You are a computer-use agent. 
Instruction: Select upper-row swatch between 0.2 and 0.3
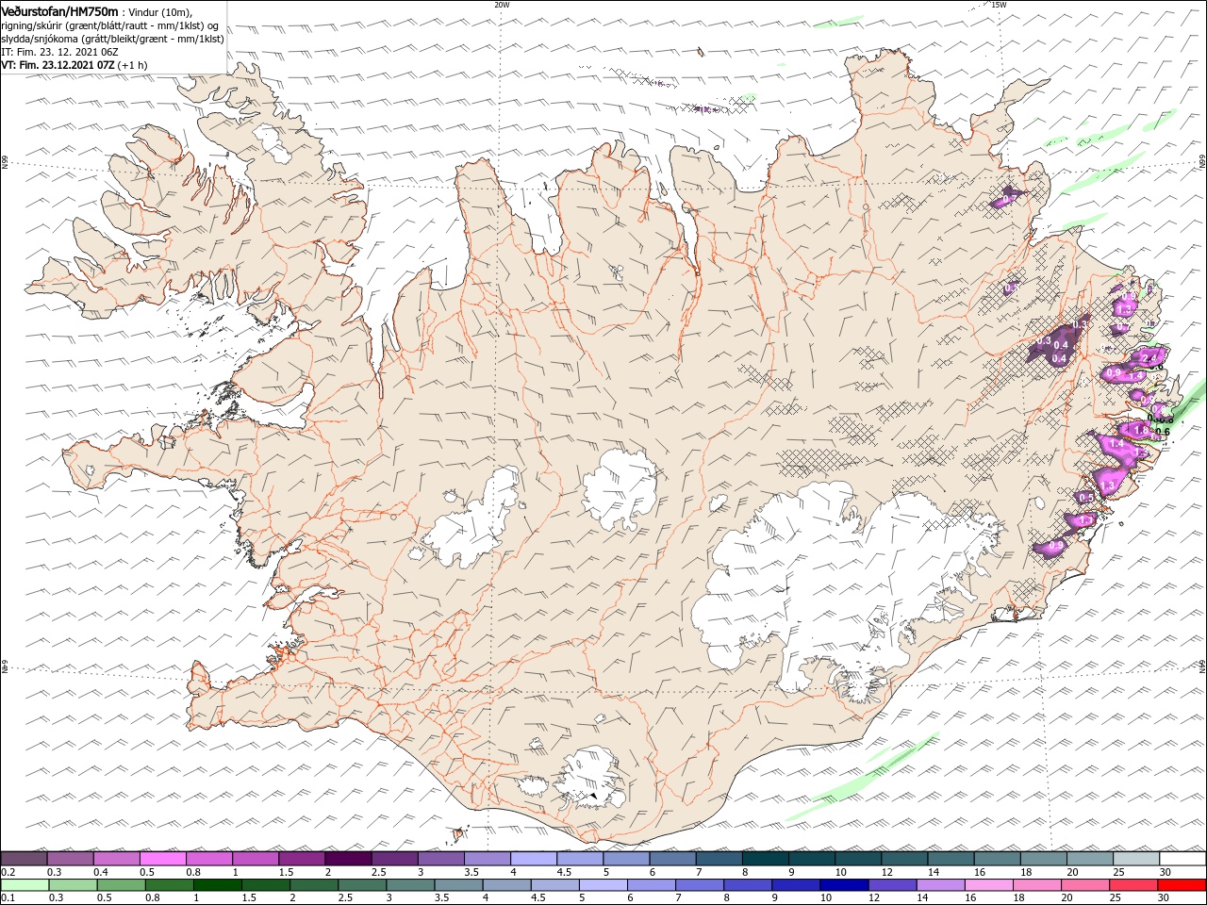(x=24, y=858)
